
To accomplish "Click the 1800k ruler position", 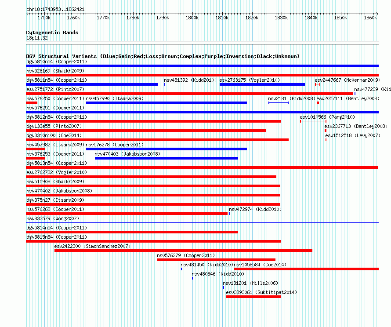I will 192,18.
